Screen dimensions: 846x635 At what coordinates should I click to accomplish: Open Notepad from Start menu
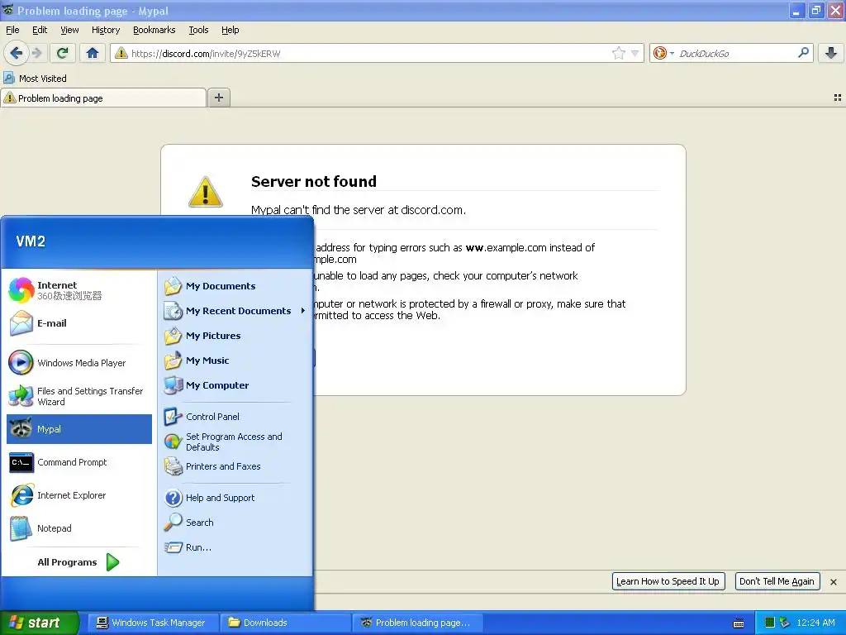tap(78, 528)
